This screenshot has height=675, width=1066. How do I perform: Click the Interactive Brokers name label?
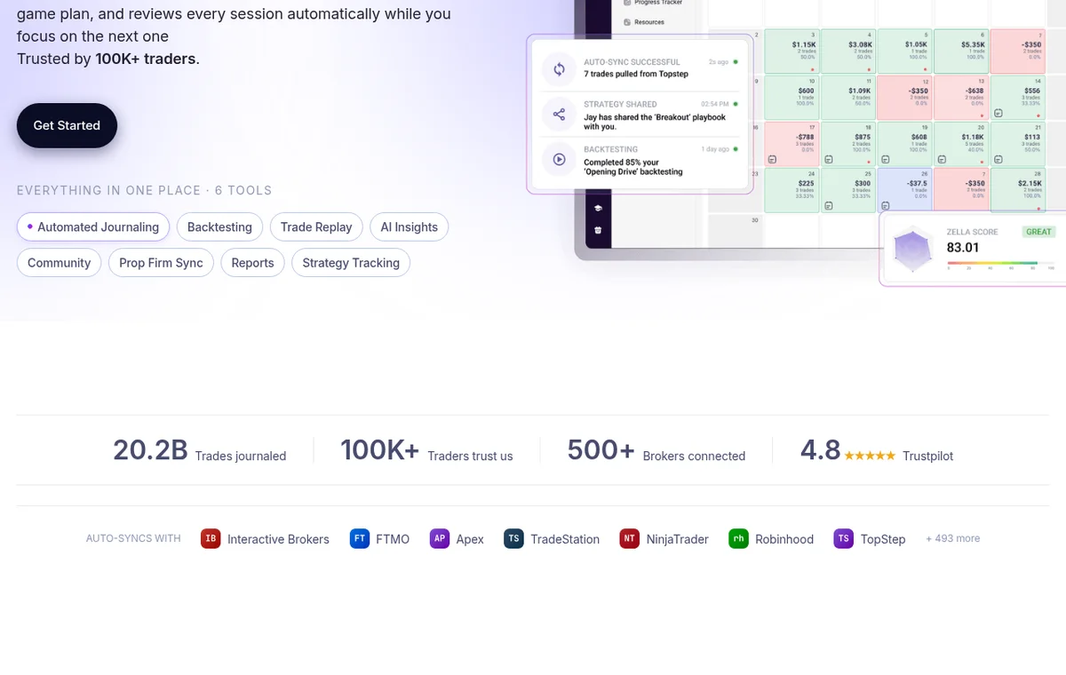[278, 539]
